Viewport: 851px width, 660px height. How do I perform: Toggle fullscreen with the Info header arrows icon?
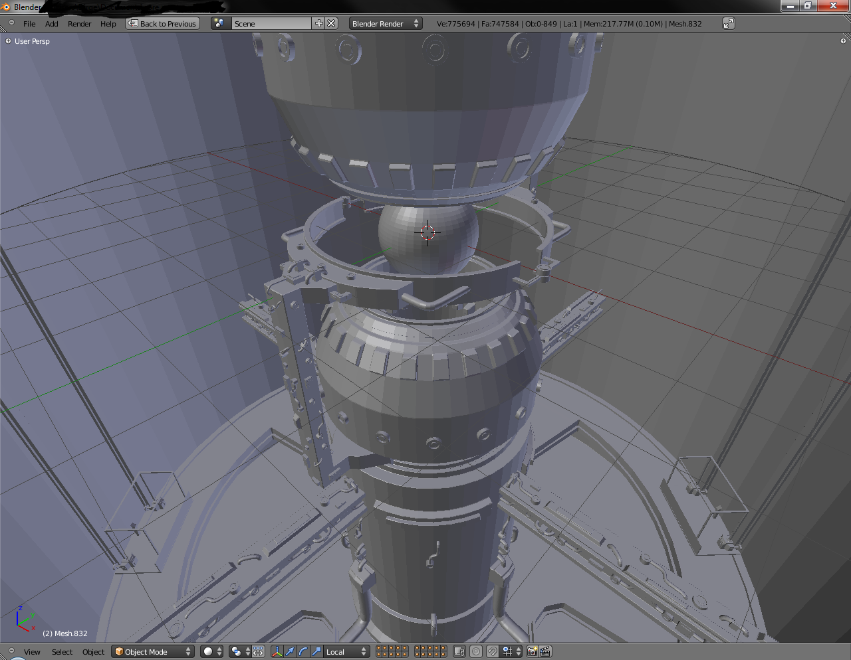(x=729, y=23)
